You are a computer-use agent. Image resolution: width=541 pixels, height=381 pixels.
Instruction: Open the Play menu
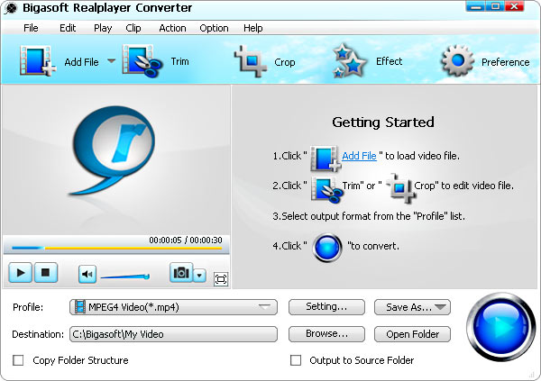coord(103,28)
